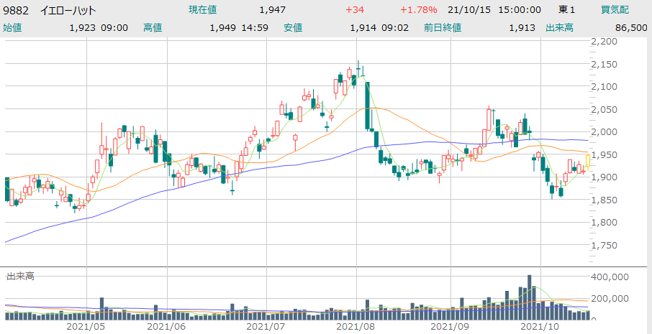Image resolution: width=652 pixels, height=334 pixels.
Task: Click the 出来高 value 86,500
Action: pyautogui.click(x=625, y=28)
